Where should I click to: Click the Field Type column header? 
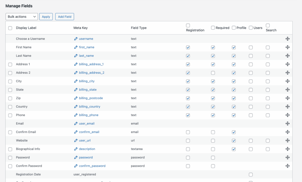(139, 28)
